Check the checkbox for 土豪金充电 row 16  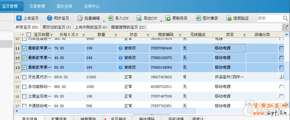click(24, 96)
